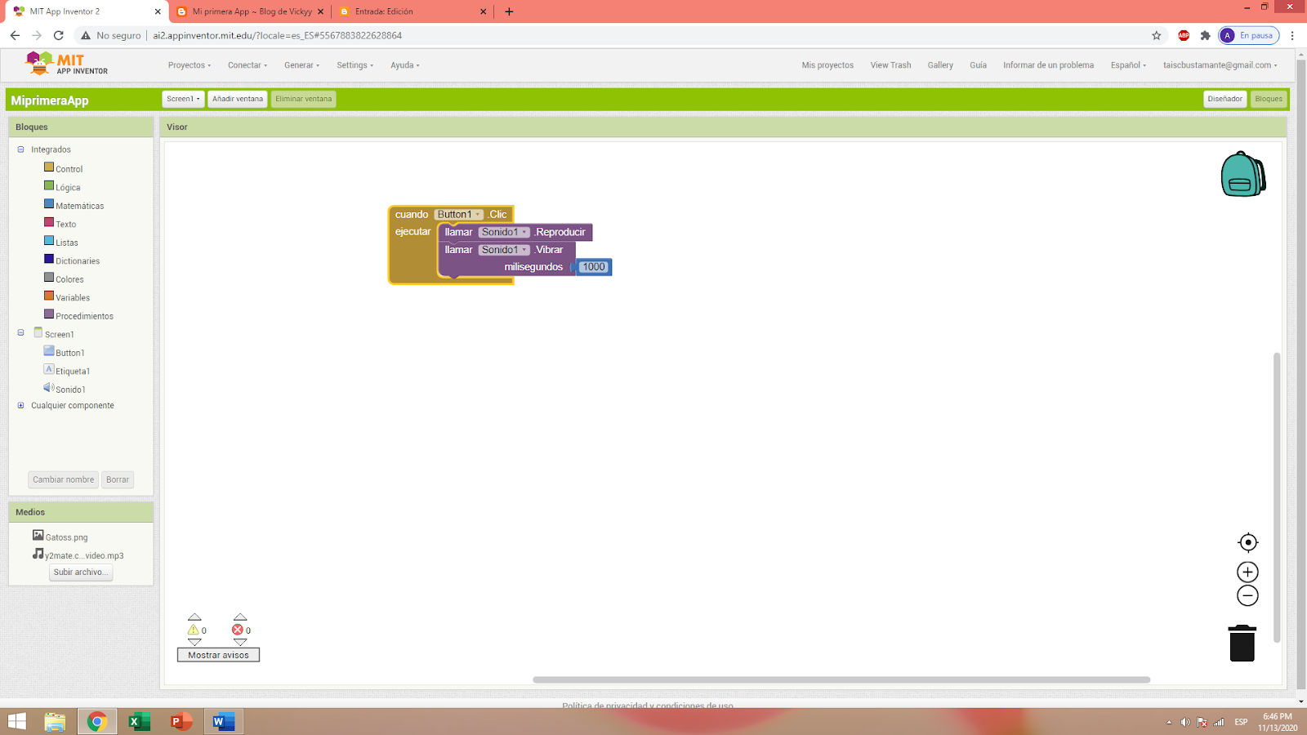Image resolution: width=1307 pixels, height=735 pixels.
Task: Select the Lógica blocks color square
Action: [49, 185]
